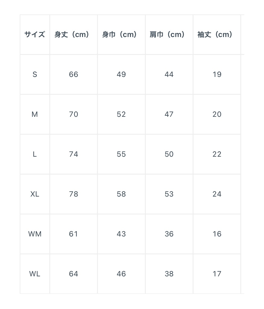Click the 袖丈 value 24 for size XL
The width and height of the screenshot is (264, 309).
click(x=217, y=194)
